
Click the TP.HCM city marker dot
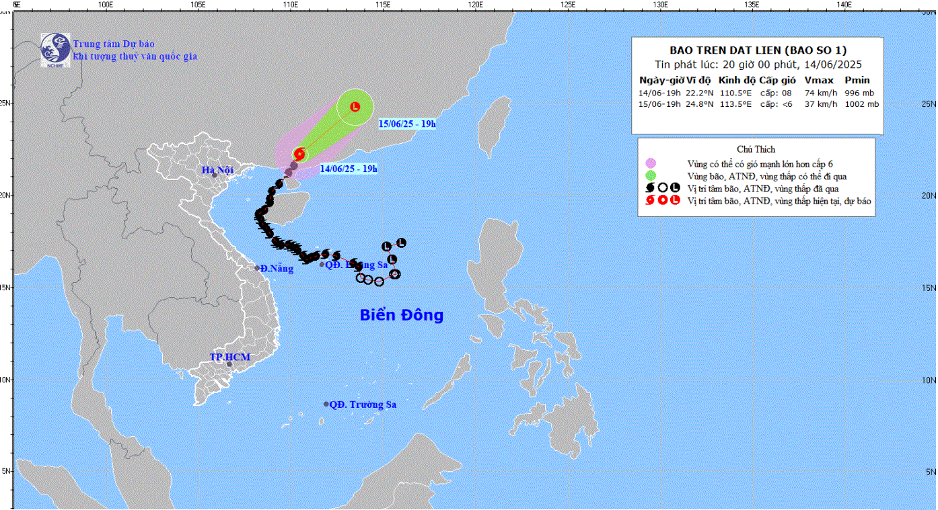pyautogui.click(x=229, y=365)
